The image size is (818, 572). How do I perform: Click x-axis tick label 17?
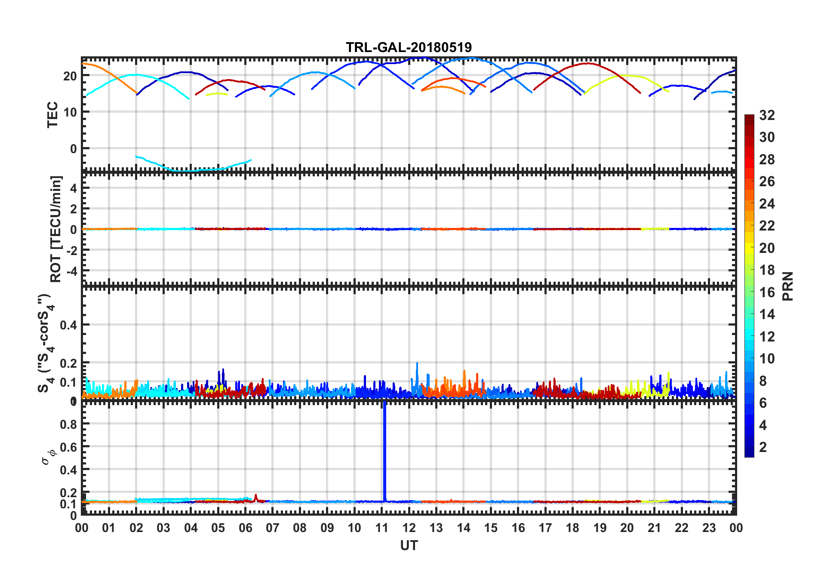pyautogui.click(x=545, y=528)
